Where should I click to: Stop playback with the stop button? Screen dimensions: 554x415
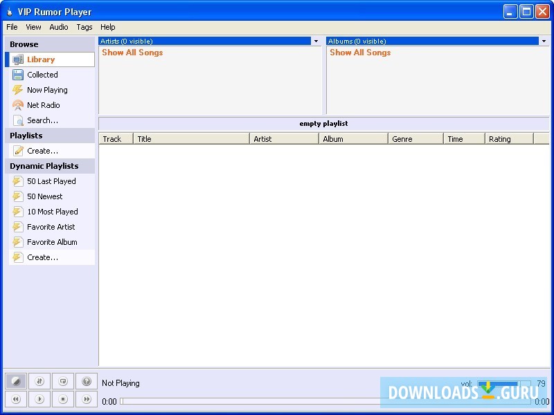coord(63,399)
